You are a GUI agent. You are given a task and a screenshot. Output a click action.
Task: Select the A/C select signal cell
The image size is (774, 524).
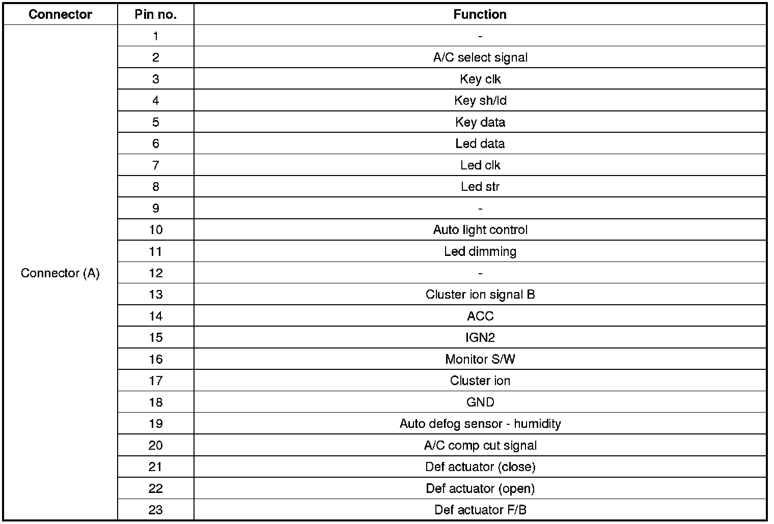480,57
